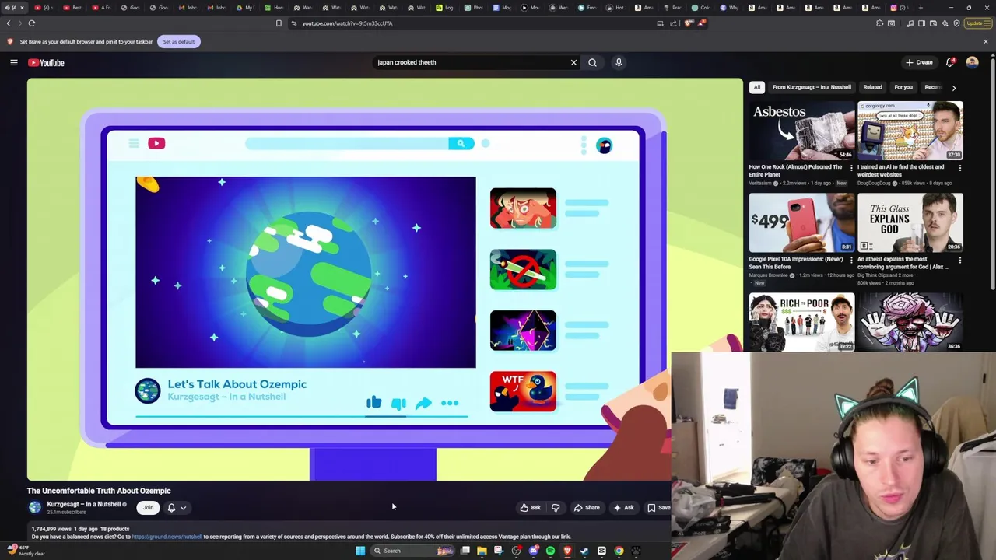Open File Explorer from the taskbar

[x=482, y=551]
